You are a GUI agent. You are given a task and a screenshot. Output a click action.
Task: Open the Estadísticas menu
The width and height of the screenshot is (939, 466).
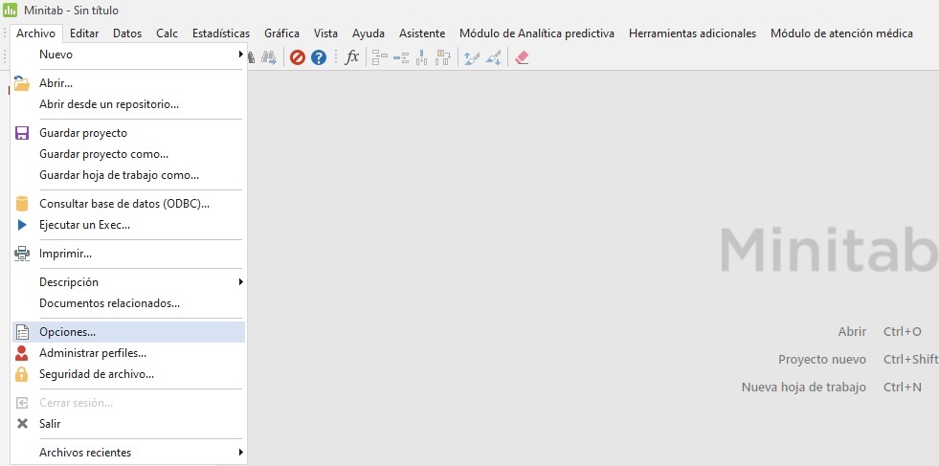[221, 33]
